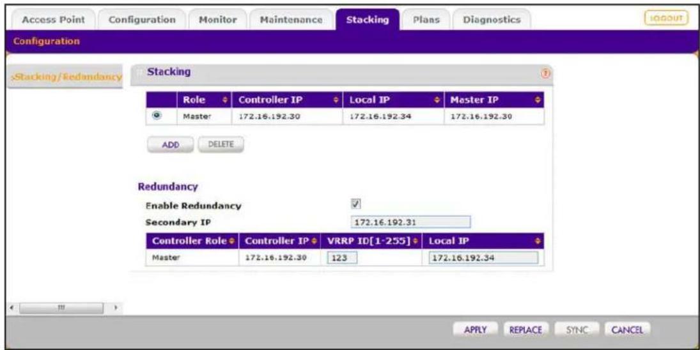
Task: Sort Stacking table by Controller IP arrow
Action: [336, 100]
